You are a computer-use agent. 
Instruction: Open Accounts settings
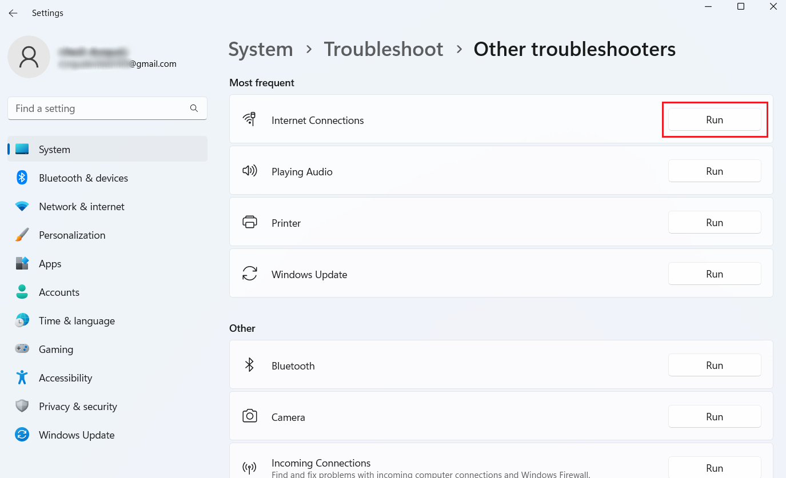(107, 292)
